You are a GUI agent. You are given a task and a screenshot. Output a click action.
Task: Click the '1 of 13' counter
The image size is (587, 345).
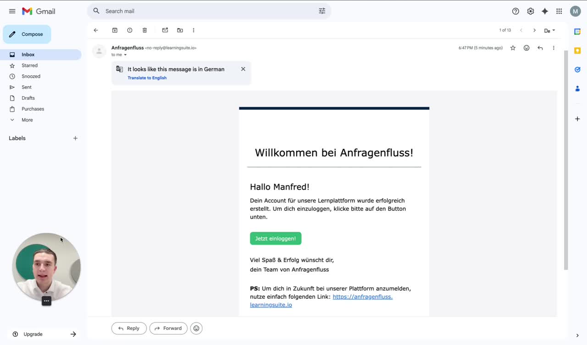click(x=505, y=30)
